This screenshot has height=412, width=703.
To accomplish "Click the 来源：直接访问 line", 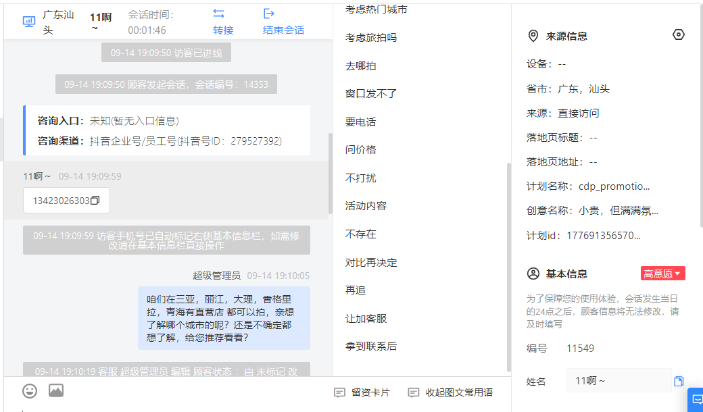I will click(x=562, y=113).
